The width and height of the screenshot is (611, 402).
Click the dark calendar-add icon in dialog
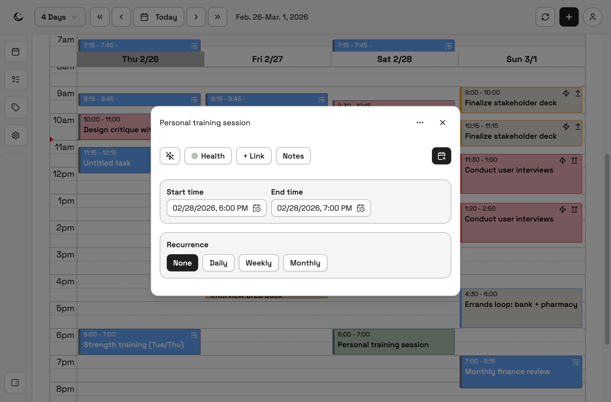[x=441, y=156]
